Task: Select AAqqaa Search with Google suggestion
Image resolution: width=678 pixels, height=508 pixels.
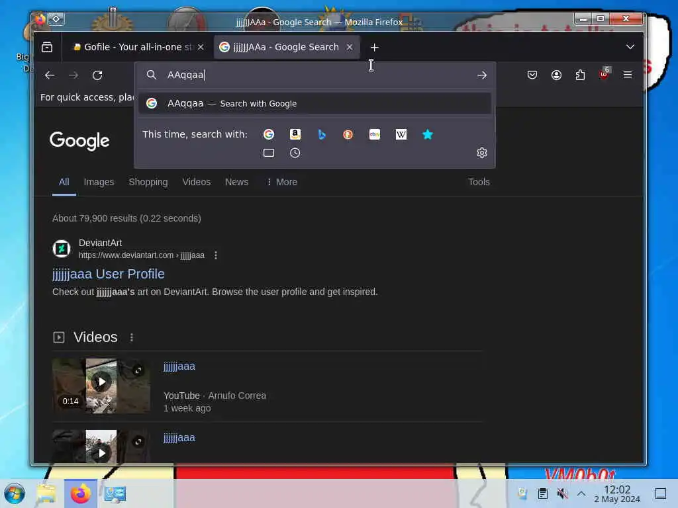Action: (x=315, y=104)
